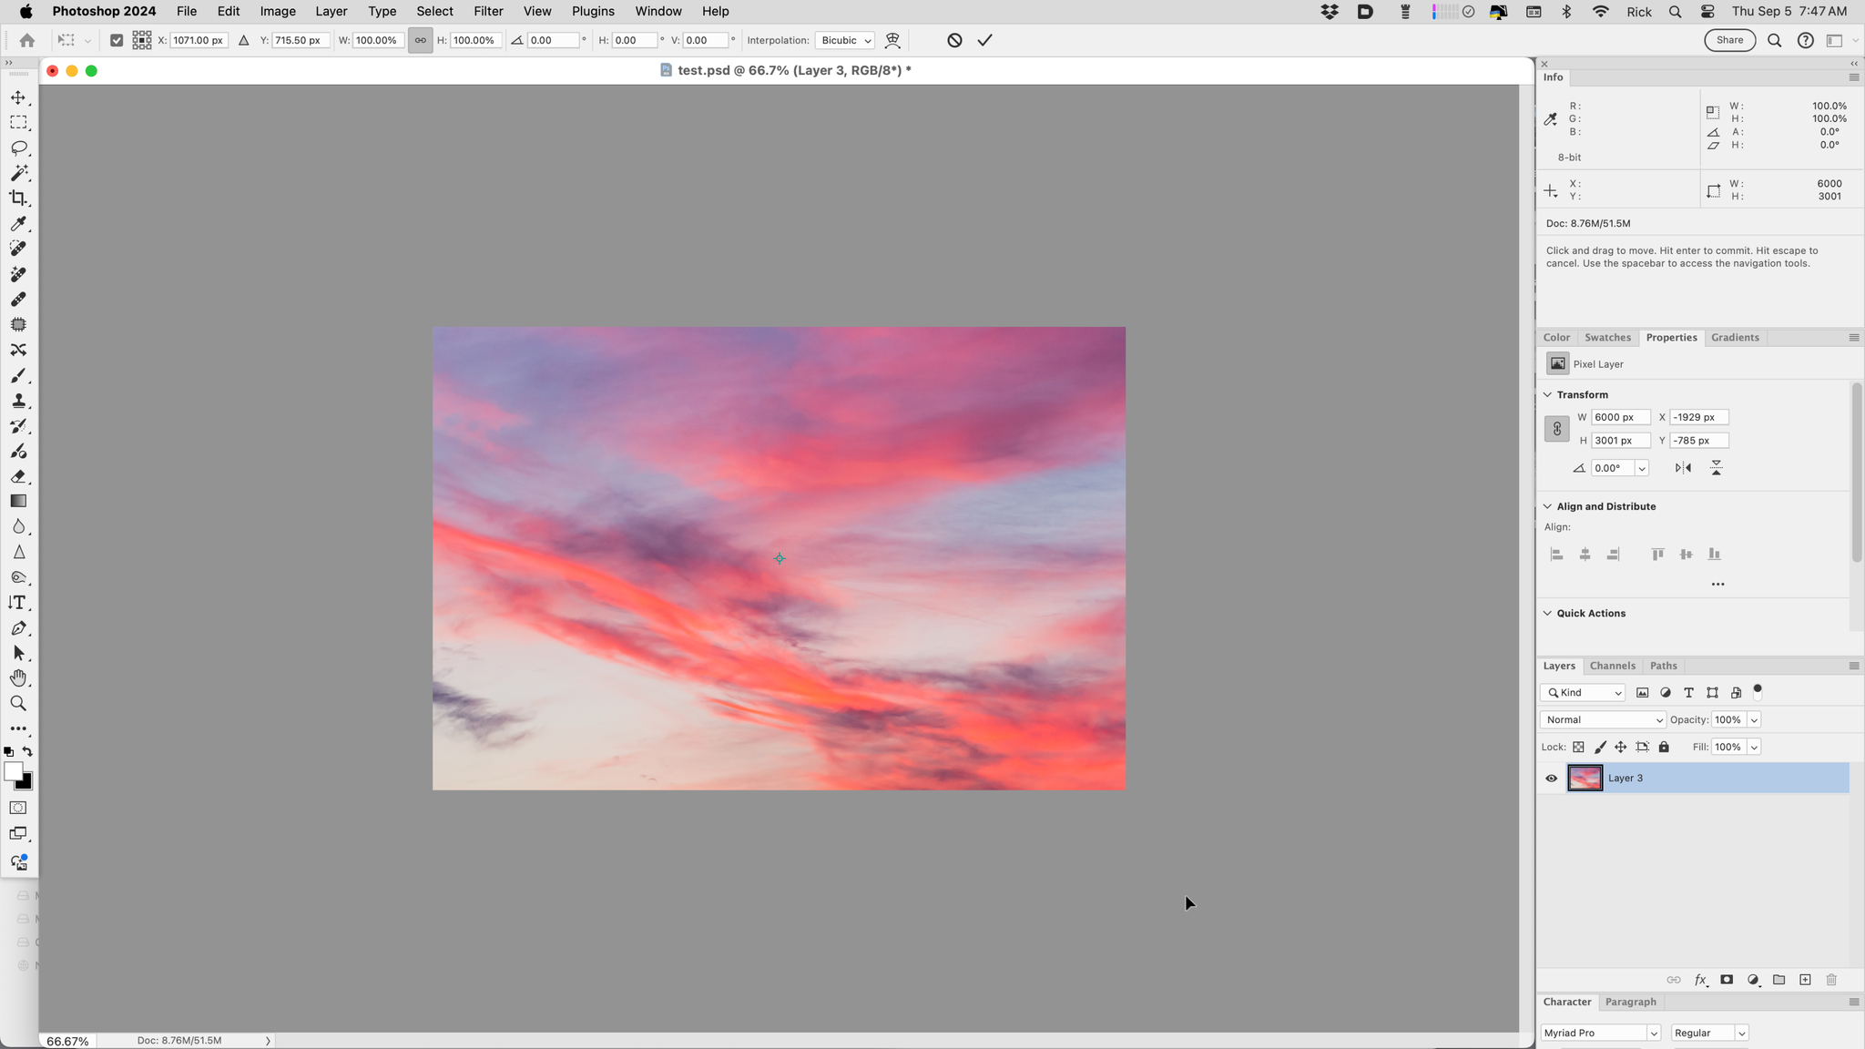This screenshot has width=1865, height=1049.
Task: Open the blend mode dropdown showing Normal
Action: coord(1601,719)
